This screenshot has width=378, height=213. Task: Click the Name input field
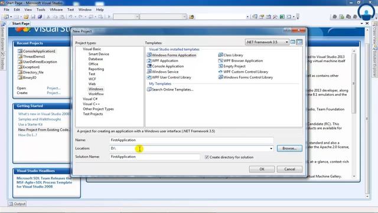pos(191,140)
